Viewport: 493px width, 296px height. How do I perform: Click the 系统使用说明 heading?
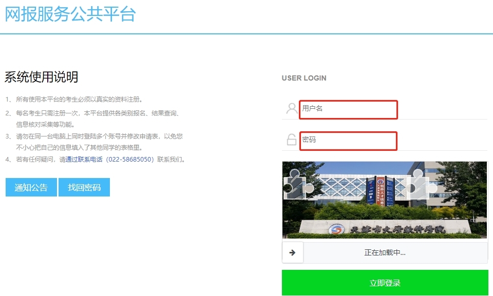42,77
